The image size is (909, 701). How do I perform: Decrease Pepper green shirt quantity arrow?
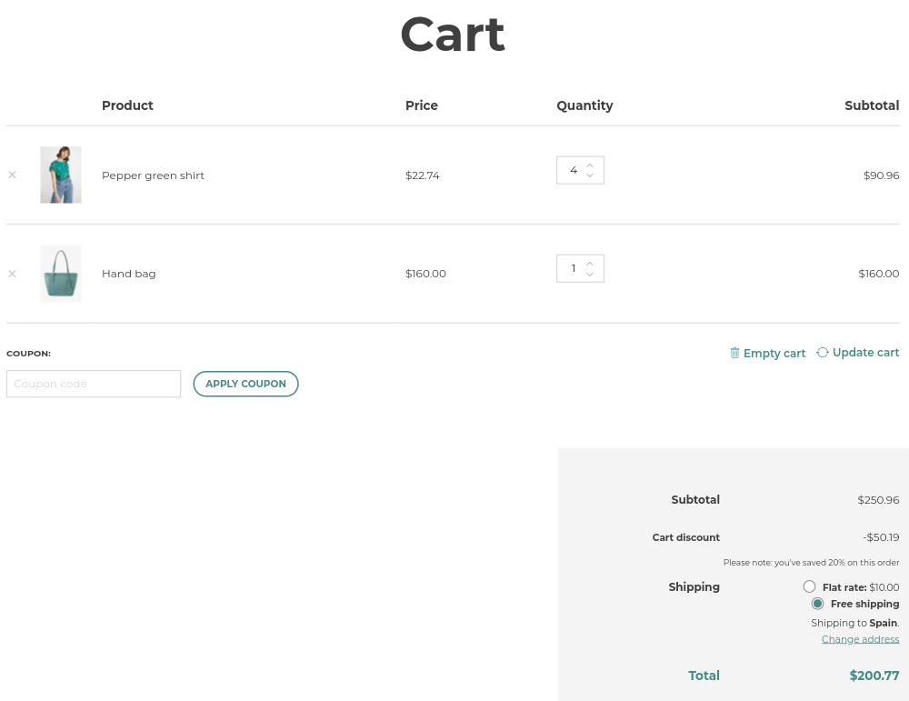pos(590,176)
